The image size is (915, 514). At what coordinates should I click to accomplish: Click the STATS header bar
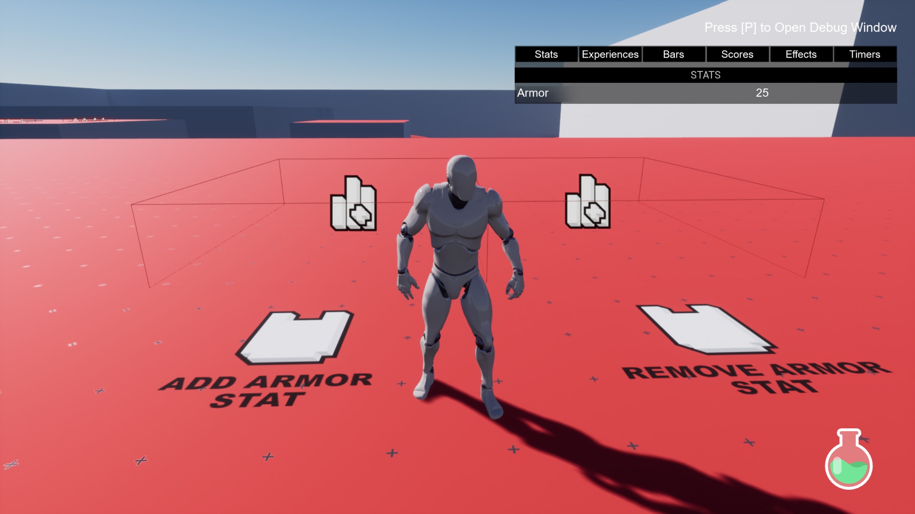[705, 75]
